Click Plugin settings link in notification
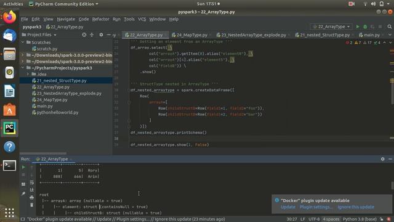The width and height of the screenshot is (394, 222). (x=316, y=207)
